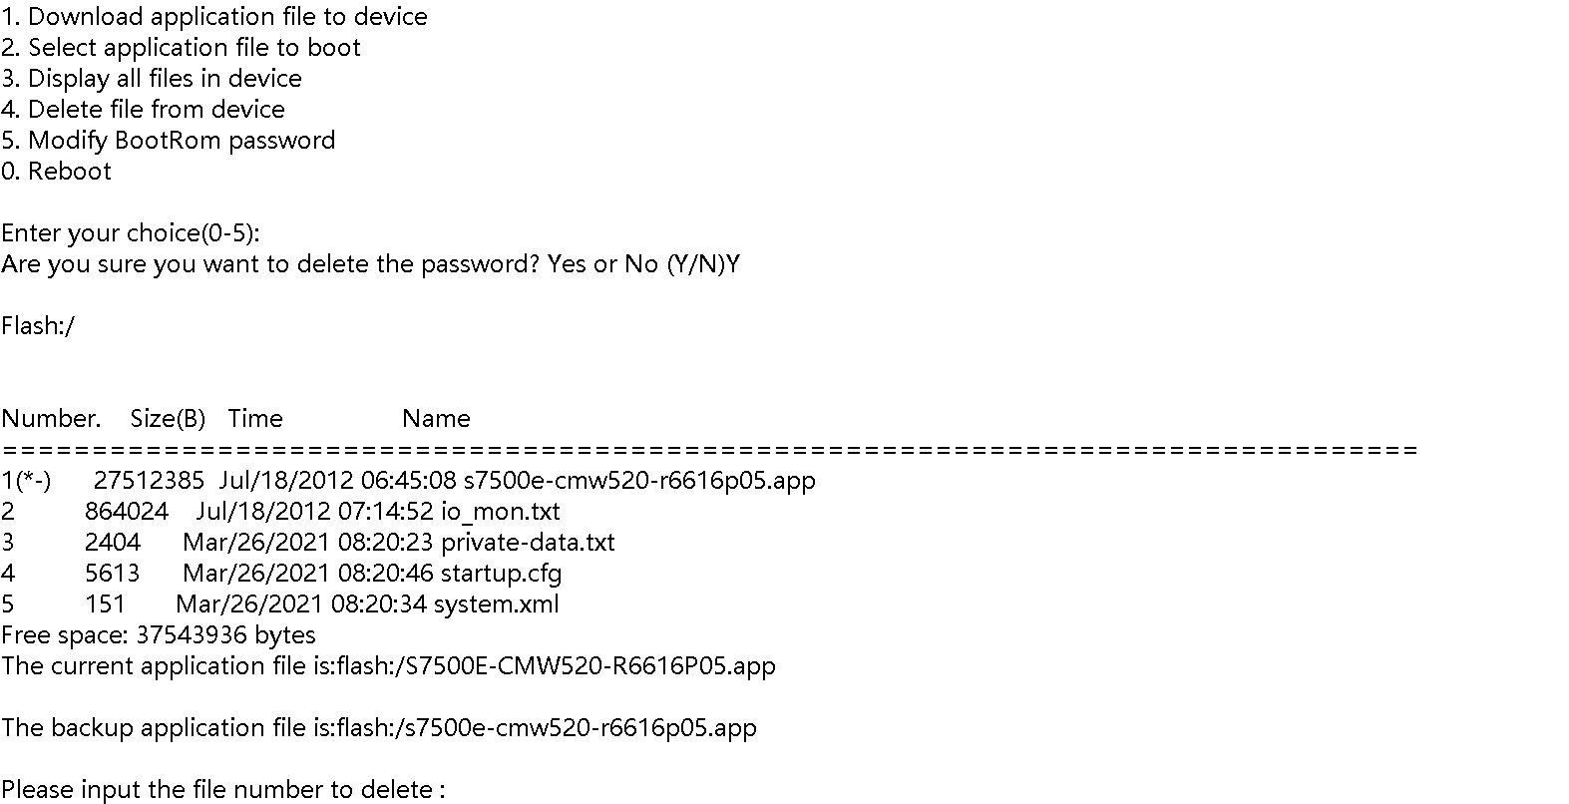
Task: Click the Enter your choice(0-5) prompt
Action: 130,233
